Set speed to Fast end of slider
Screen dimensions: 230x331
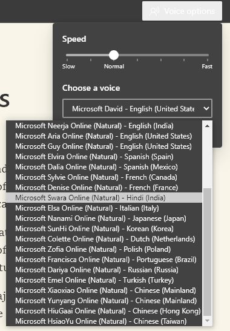208,55
